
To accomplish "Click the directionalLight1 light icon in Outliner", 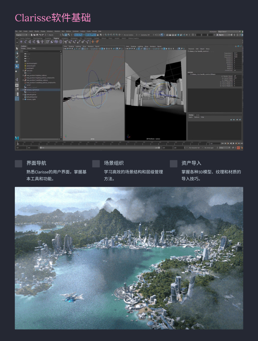I will (25, 64).
